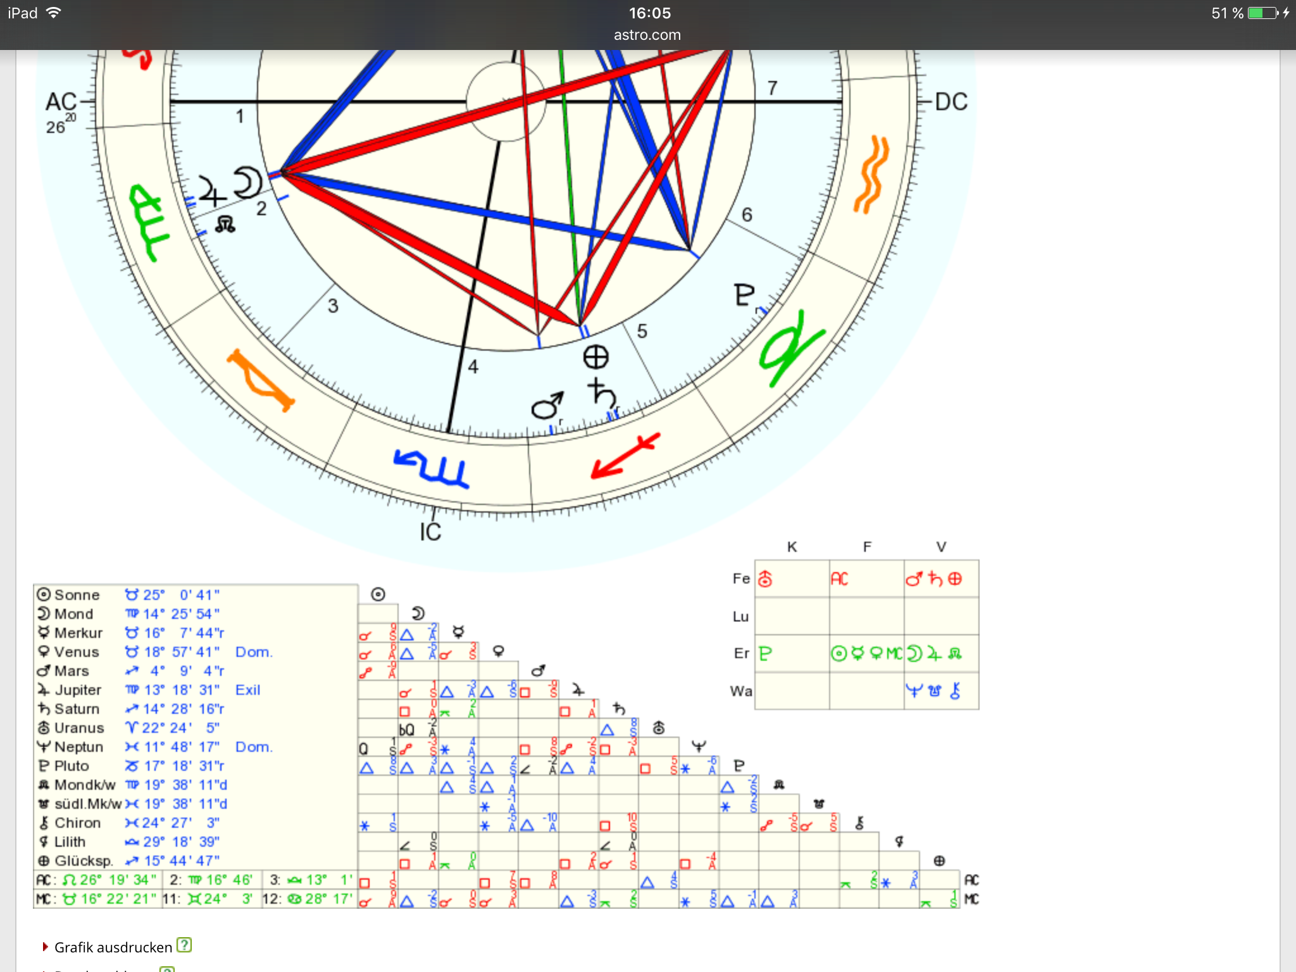
Task: Click the Fe row label in element grid
Action: pyautogui.click(x=741, y=578)
